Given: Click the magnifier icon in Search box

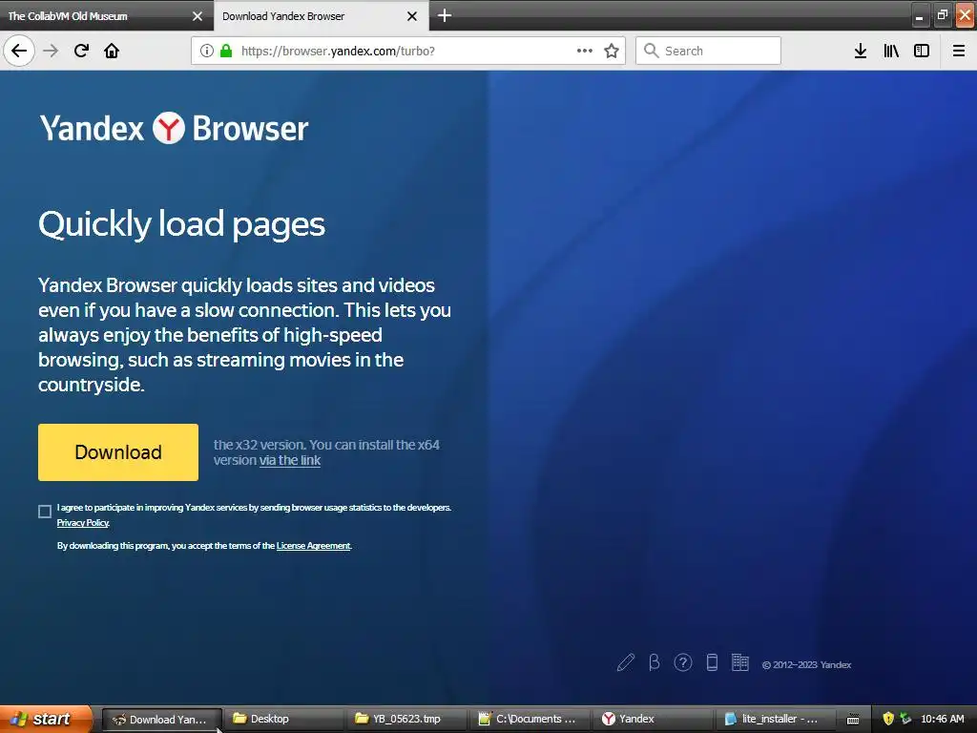Looking at the screenshot, I should tap(651, 51).
